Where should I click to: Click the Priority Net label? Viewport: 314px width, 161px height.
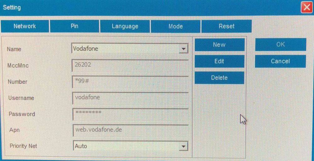24,146
